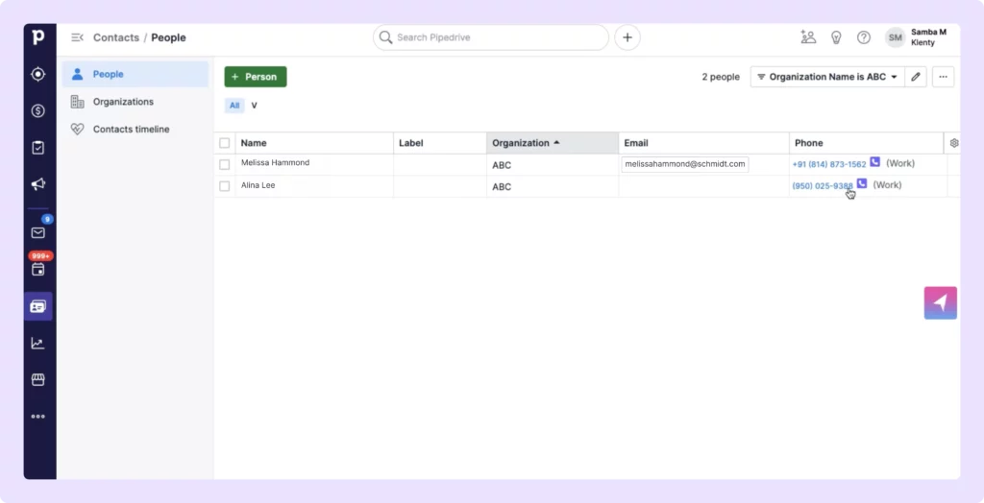Click the Pipedrive logo icon

click(x=38, y=37)
